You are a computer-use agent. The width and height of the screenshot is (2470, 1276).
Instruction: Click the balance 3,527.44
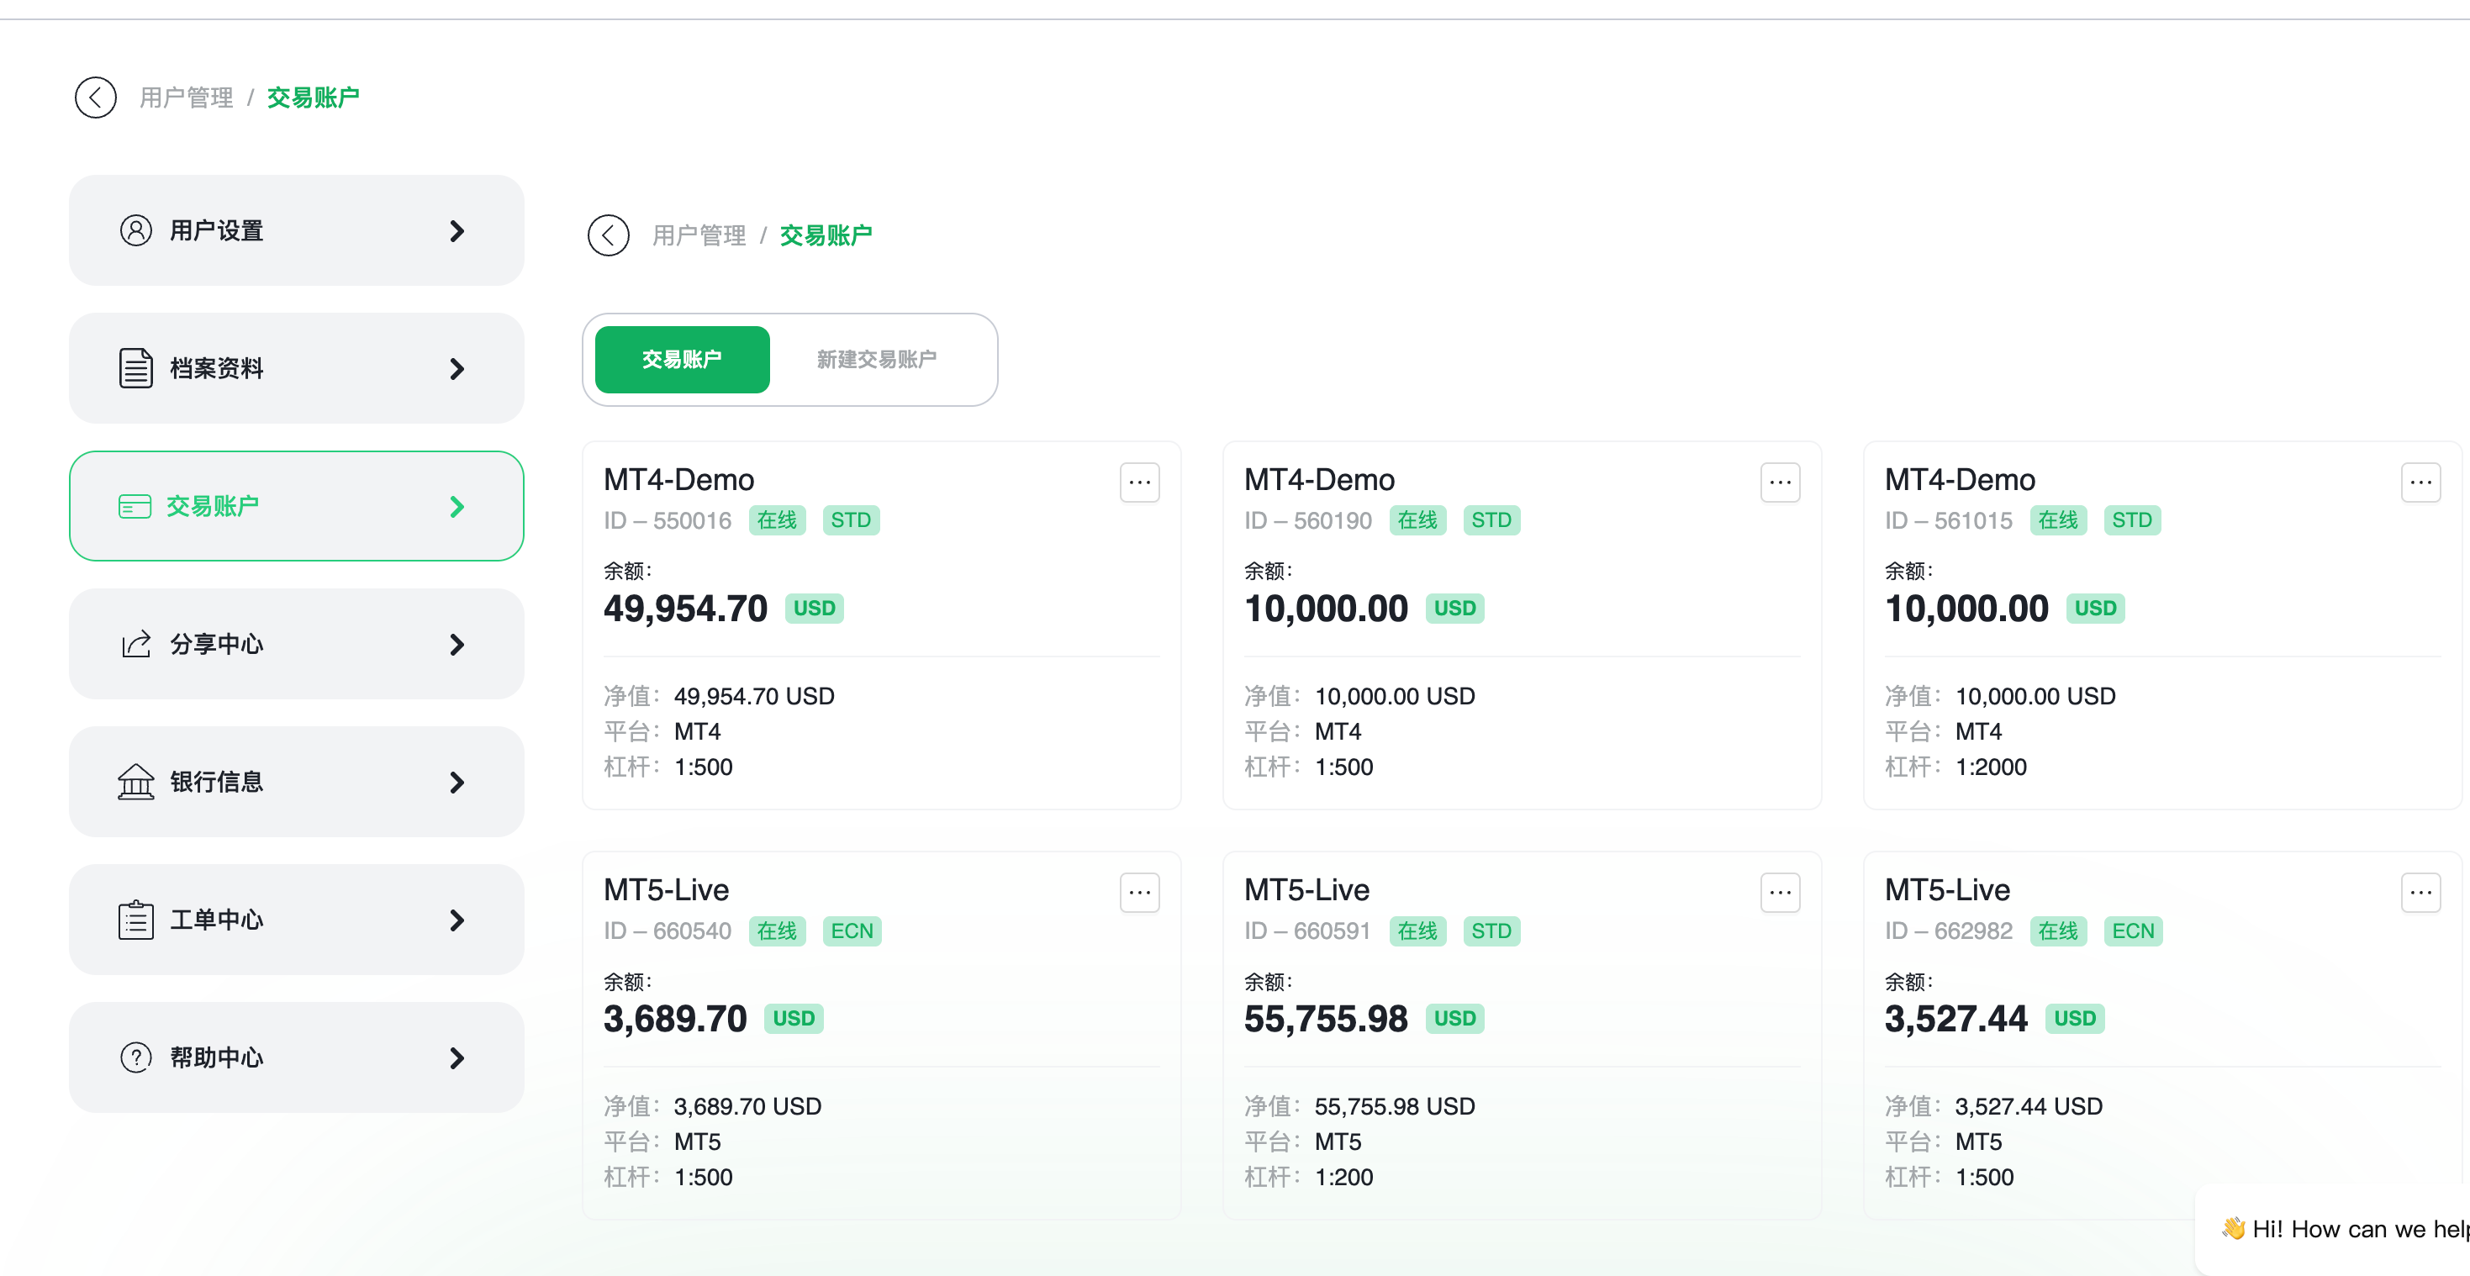[x=1956, y=1019]
